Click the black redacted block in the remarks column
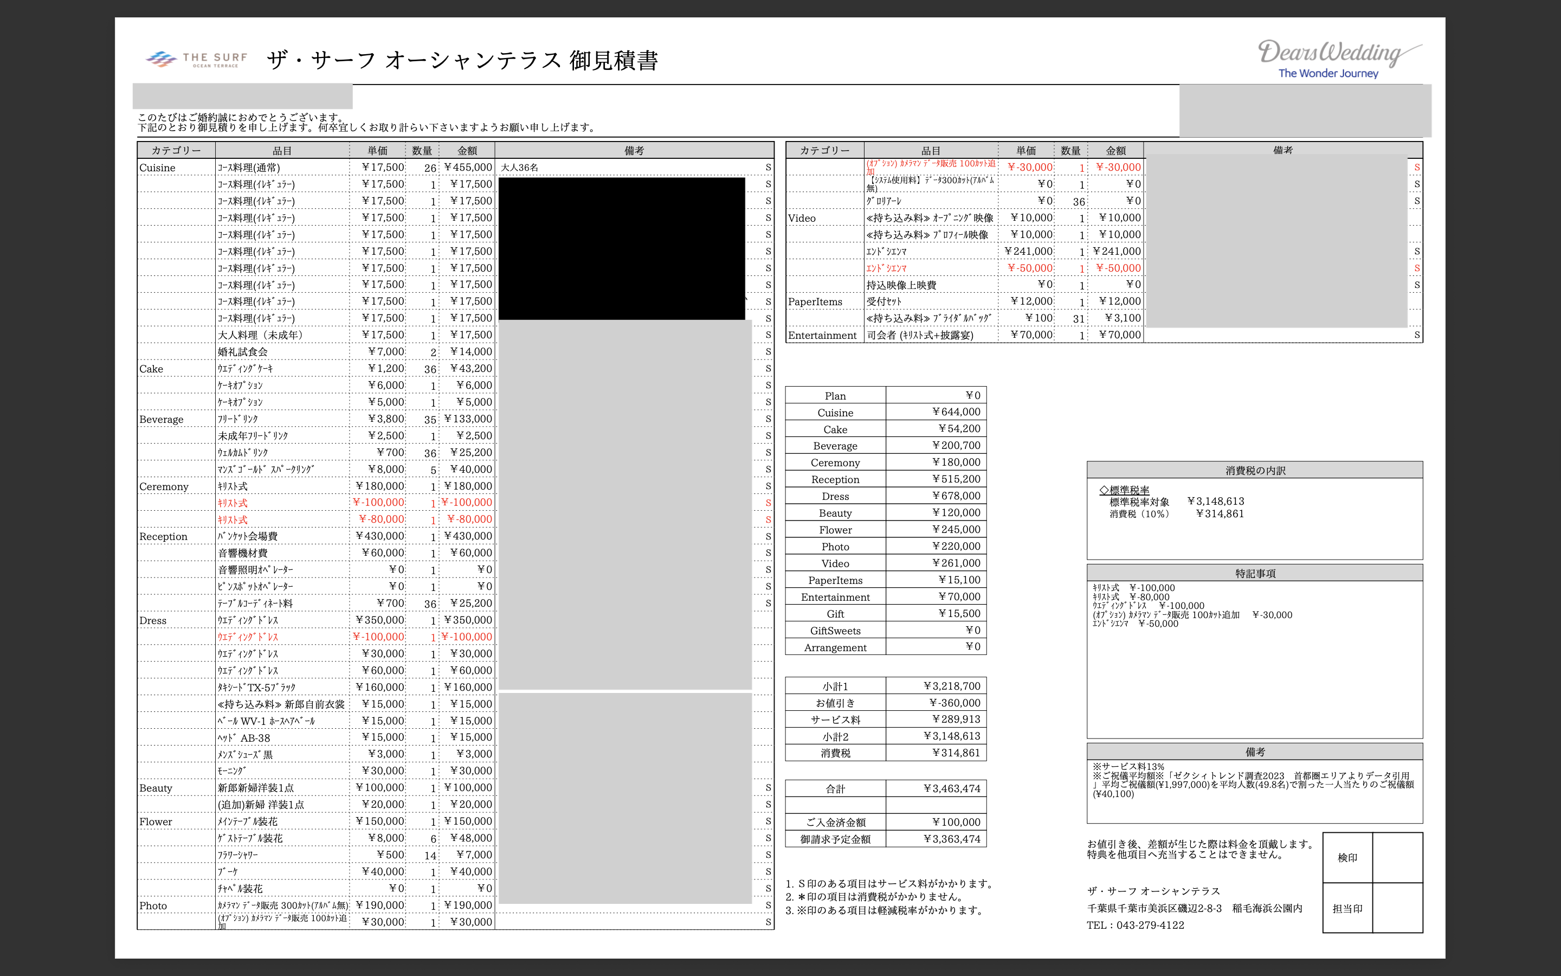The height and width of the screenshot is (976, 1561). click(622, 248)
